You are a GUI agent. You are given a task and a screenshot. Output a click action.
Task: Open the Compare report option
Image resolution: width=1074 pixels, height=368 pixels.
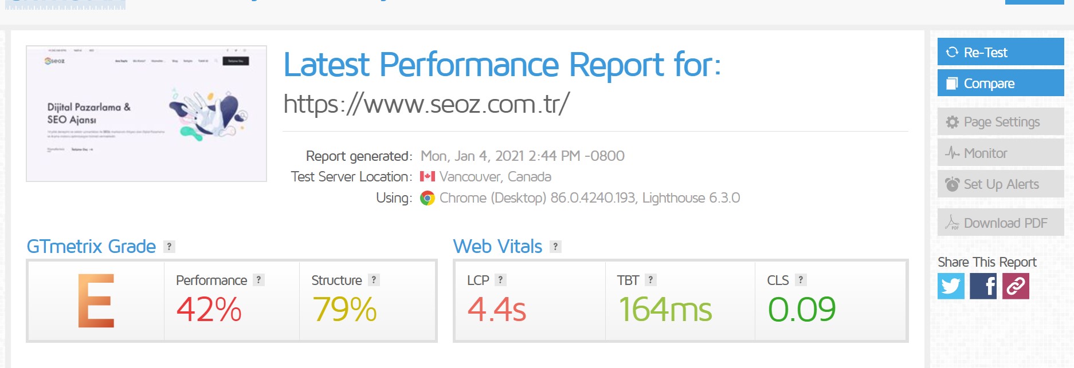point(1001,83)
